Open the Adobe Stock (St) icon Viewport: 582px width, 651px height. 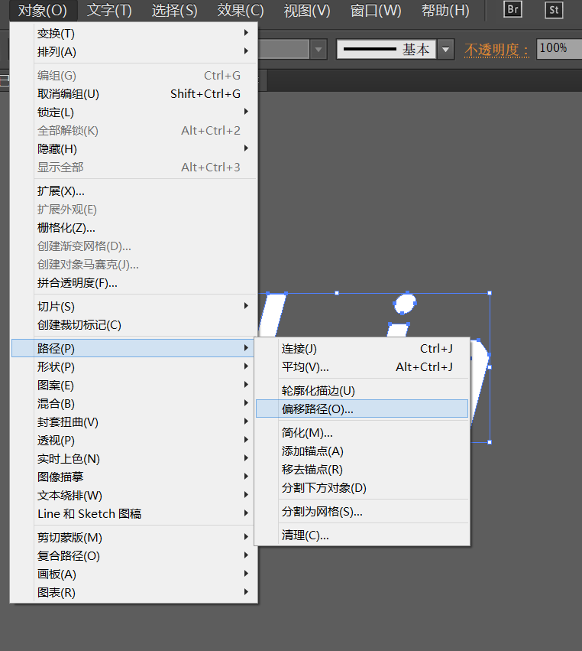coord(554,10)
